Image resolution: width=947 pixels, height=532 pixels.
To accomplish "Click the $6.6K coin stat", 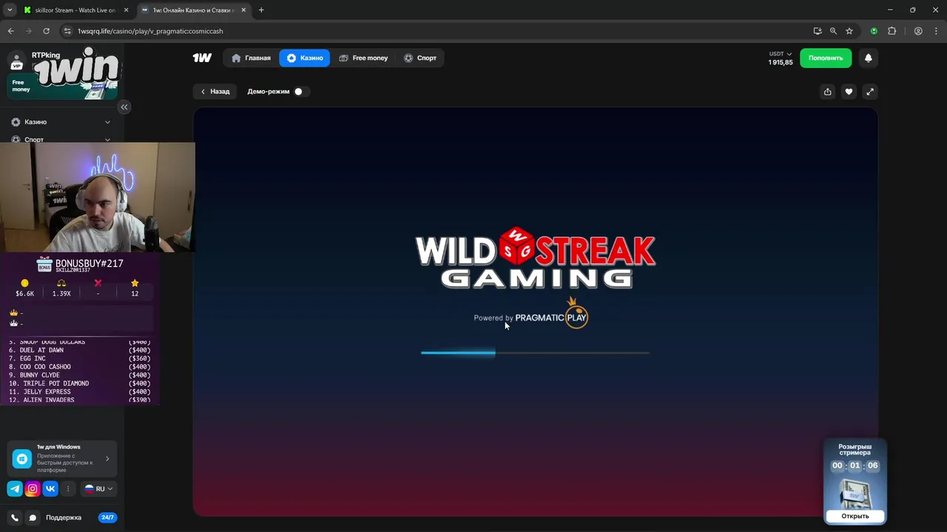I will (25, 288).
